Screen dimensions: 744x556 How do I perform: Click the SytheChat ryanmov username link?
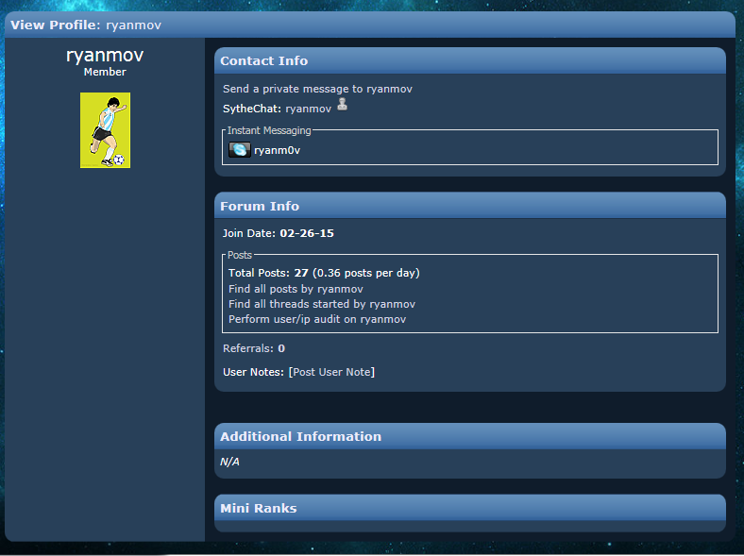click(x=309, y=109)
